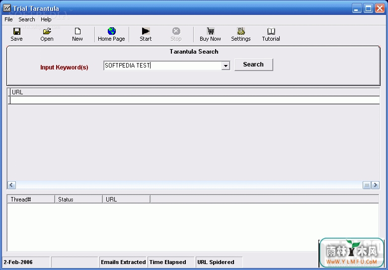Click the right arrow of horizontal scrollbar

(x=376, y=185)
